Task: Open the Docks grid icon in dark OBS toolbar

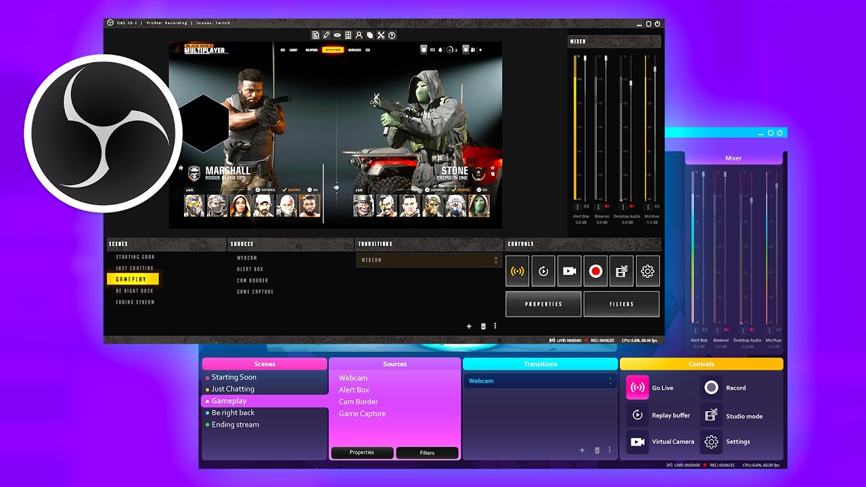Action: (348, 35)
